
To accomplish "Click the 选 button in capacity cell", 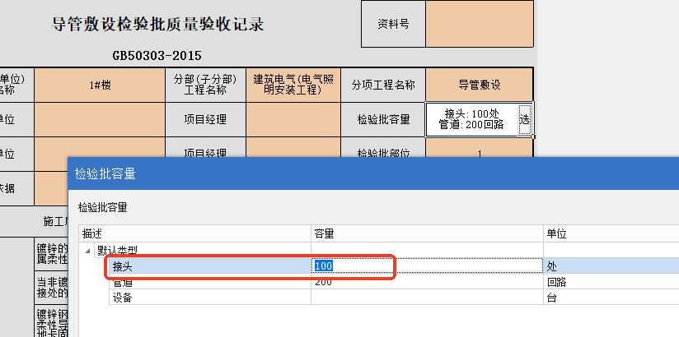I will tap(524, 119).
